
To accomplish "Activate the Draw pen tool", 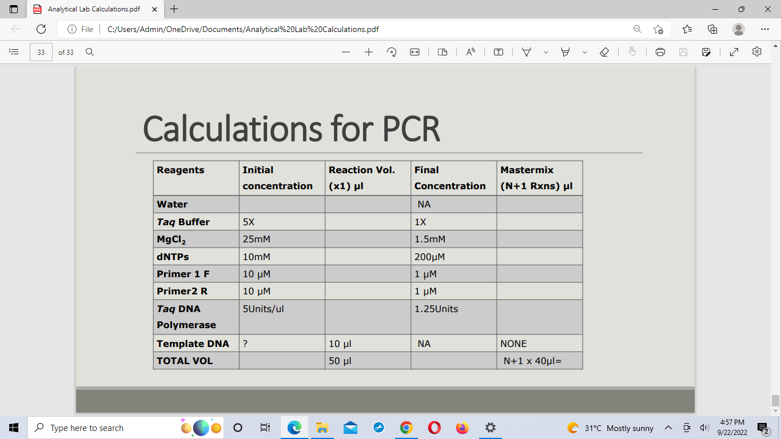I will click(x=526, y=52).
